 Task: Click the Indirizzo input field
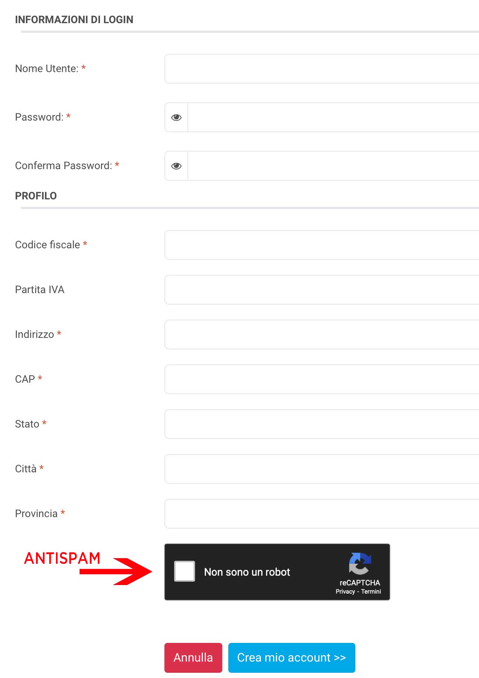321,335
